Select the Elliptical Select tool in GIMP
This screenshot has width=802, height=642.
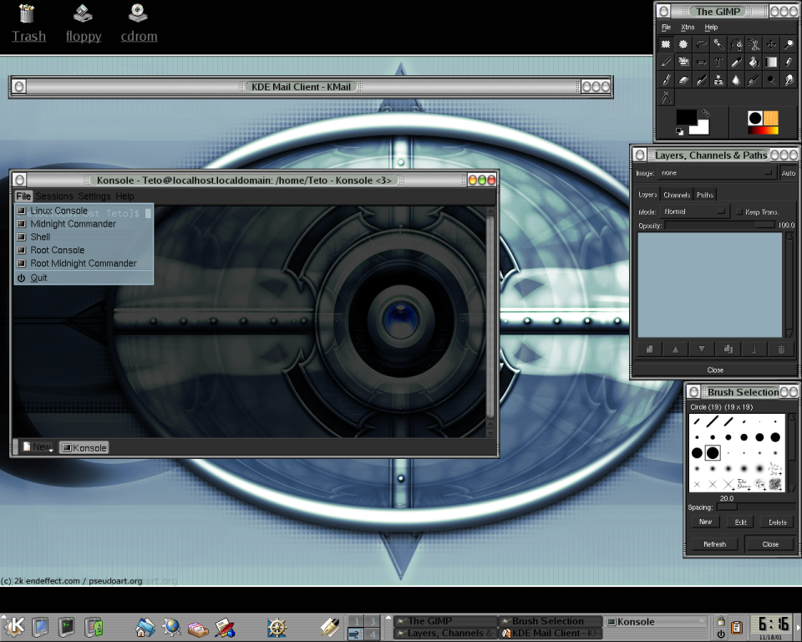(683, 44)
